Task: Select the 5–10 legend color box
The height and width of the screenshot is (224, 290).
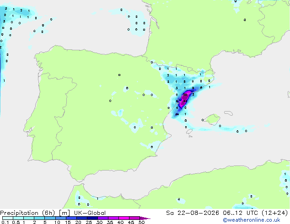Action: click(50, 218)
